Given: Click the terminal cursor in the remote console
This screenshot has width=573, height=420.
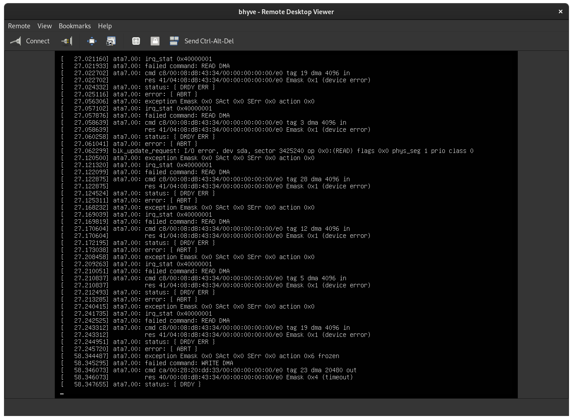Looking at the screenshot, I should [62, 393].
